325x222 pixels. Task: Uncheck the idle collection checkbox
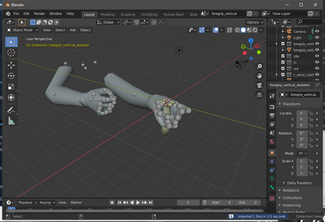click(283, 56)
